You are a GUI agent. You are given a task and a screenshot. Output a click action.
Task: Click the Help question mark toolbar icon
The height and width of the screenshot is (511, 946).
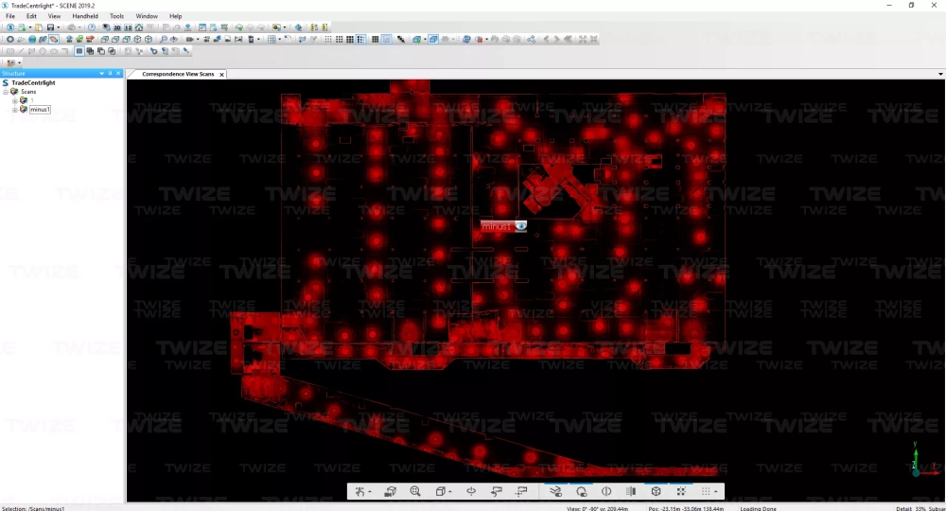(92, 27)
